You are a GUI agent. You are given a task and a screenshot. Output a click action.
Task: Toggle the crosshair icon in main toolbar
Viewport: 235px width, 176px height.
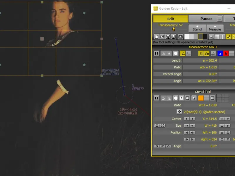coord(223,37)
